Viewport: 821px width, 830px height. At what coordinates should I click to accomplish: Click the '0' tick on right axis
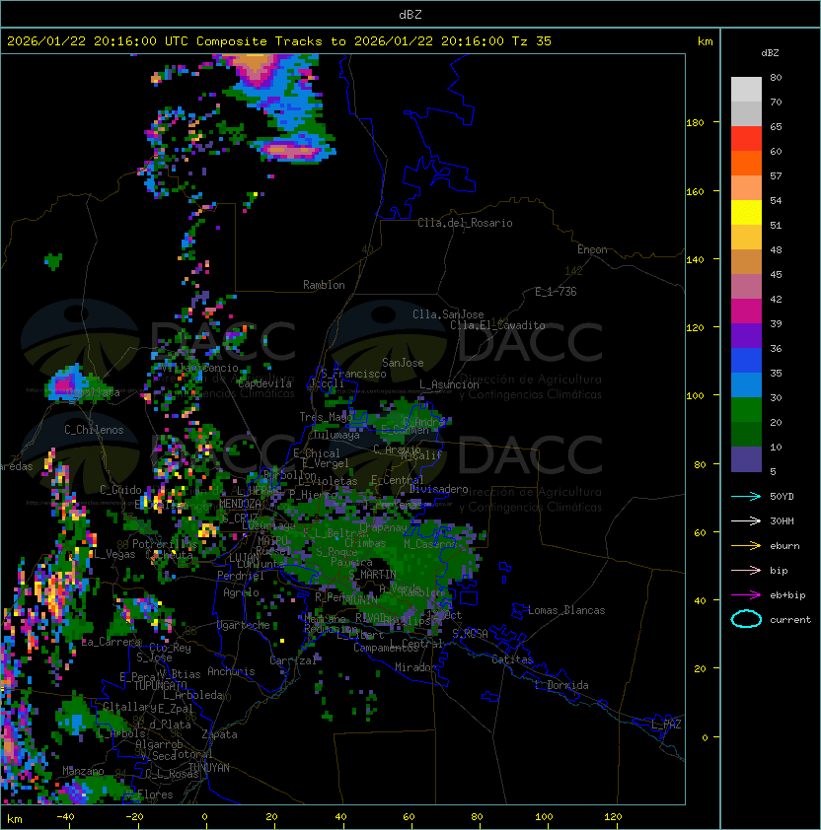[x=705, y=738]
